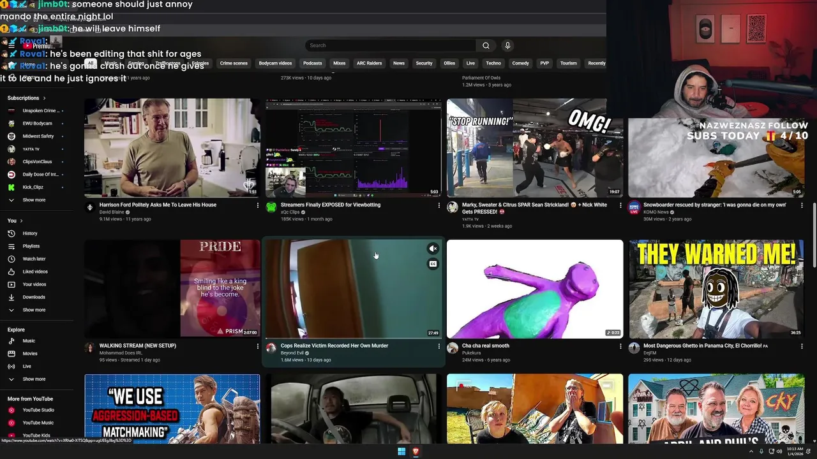
Task: Open Your videos in sidebar
Action: click(34, 284)
